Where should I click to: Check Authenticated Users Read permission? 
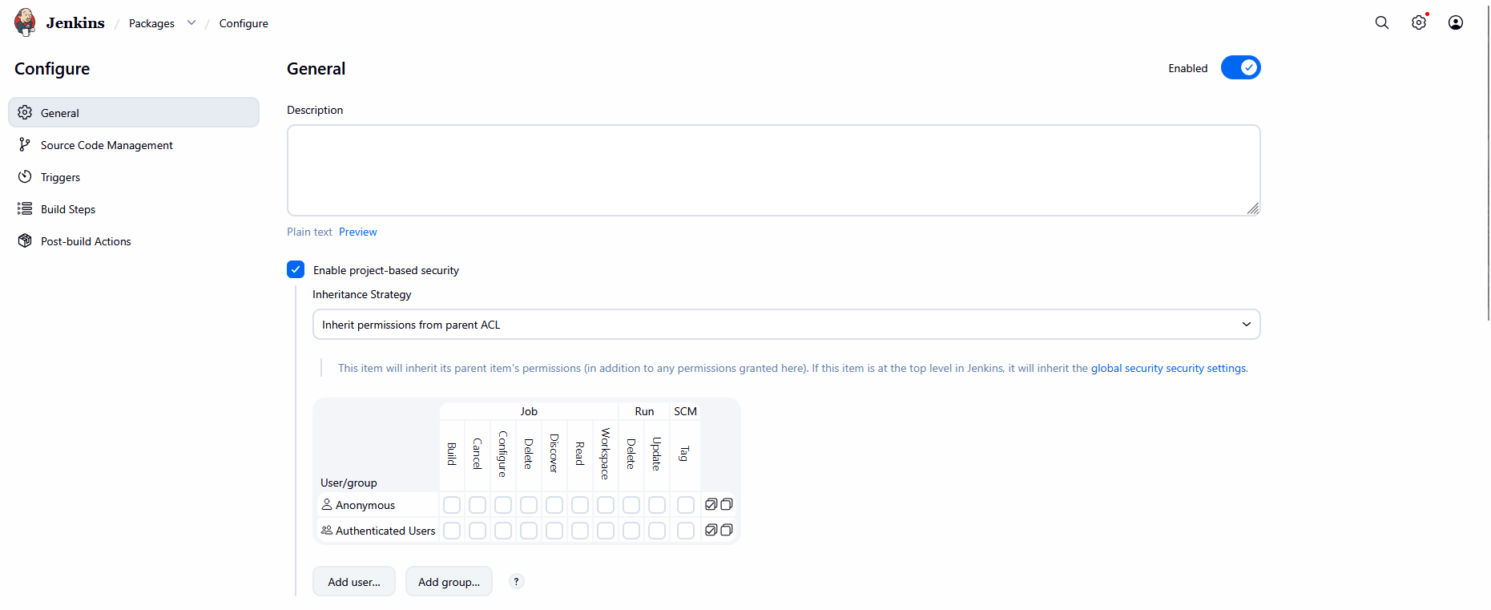[x=580, y=531]
